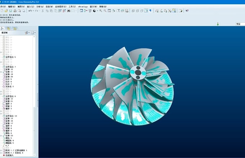Screen dimensions: 245x158
Task: Click the Zoom in magnifier icon
Action: (101, 11)
